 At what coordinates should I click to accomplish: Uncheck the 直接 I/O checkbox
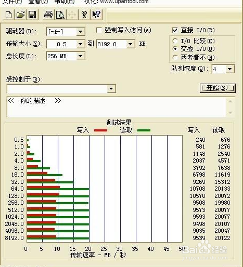(x=175, y=31)
